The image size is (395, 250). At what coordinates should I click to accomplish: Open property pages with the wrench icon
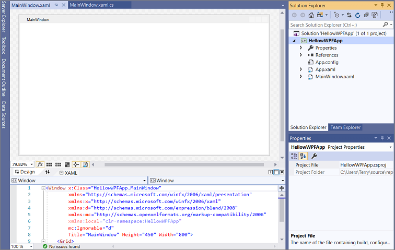pos(315,156)
